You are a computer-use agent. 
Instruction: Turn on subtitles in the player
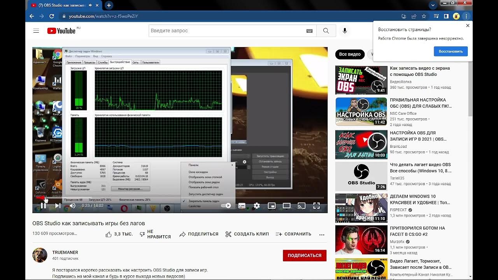[x=242, y=206]
